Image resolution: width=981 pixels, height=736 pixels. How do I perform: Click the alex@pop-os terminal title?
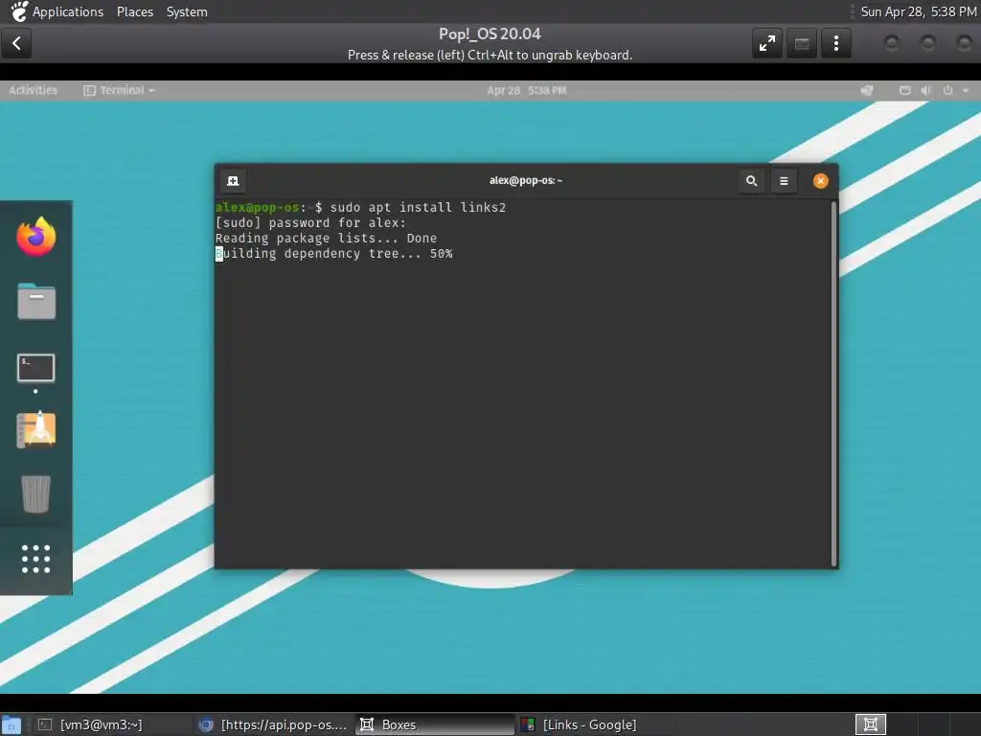tap(526, 180)
